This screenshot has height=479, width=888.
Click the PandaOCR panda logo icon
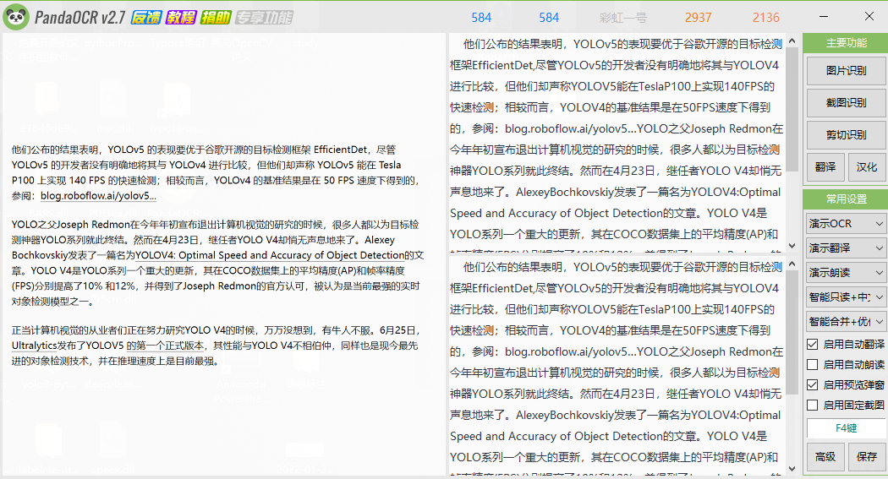(x=16, y=18)
